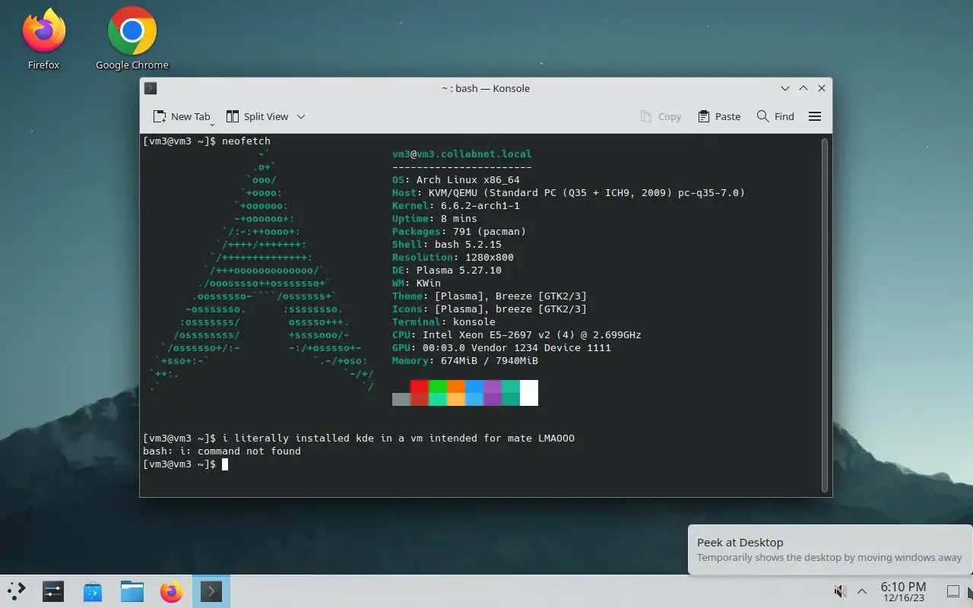973x608 pixels.
Task: Click the Konsole taskbar entry
Action: coord(211,591)
